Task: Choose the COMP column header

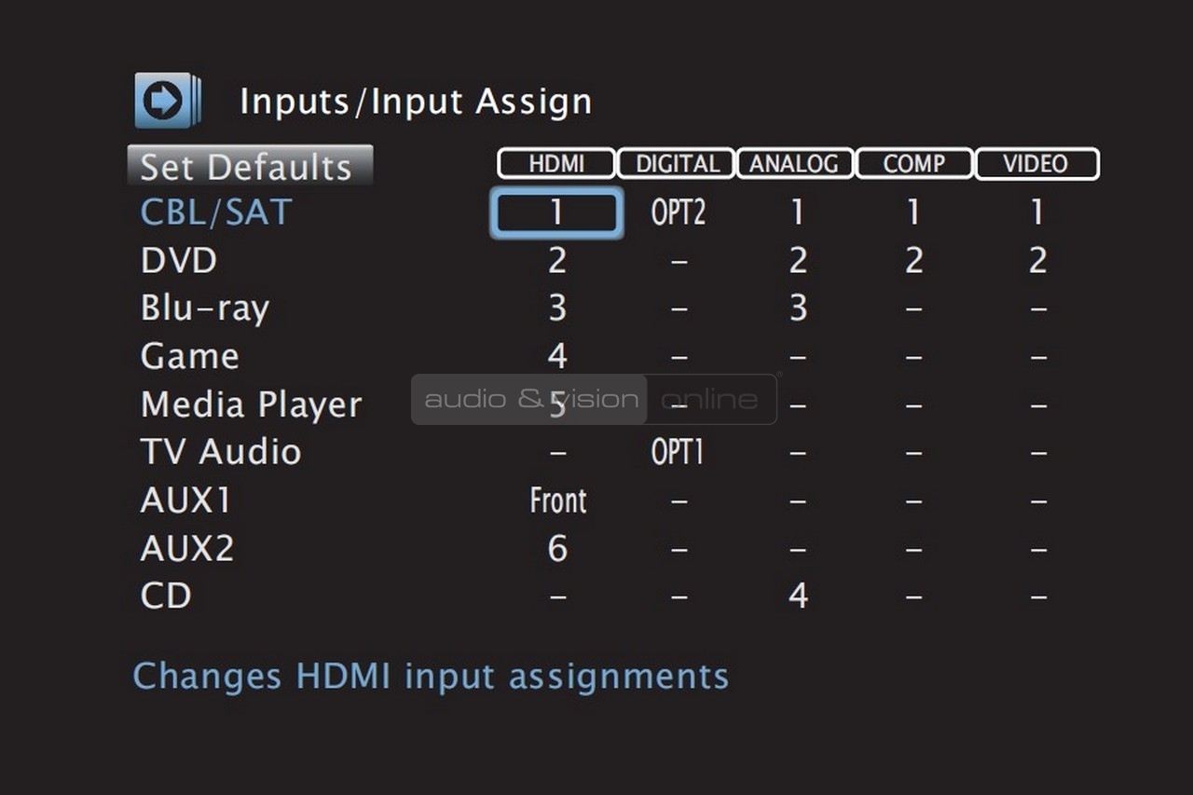Action: [914, 164]
